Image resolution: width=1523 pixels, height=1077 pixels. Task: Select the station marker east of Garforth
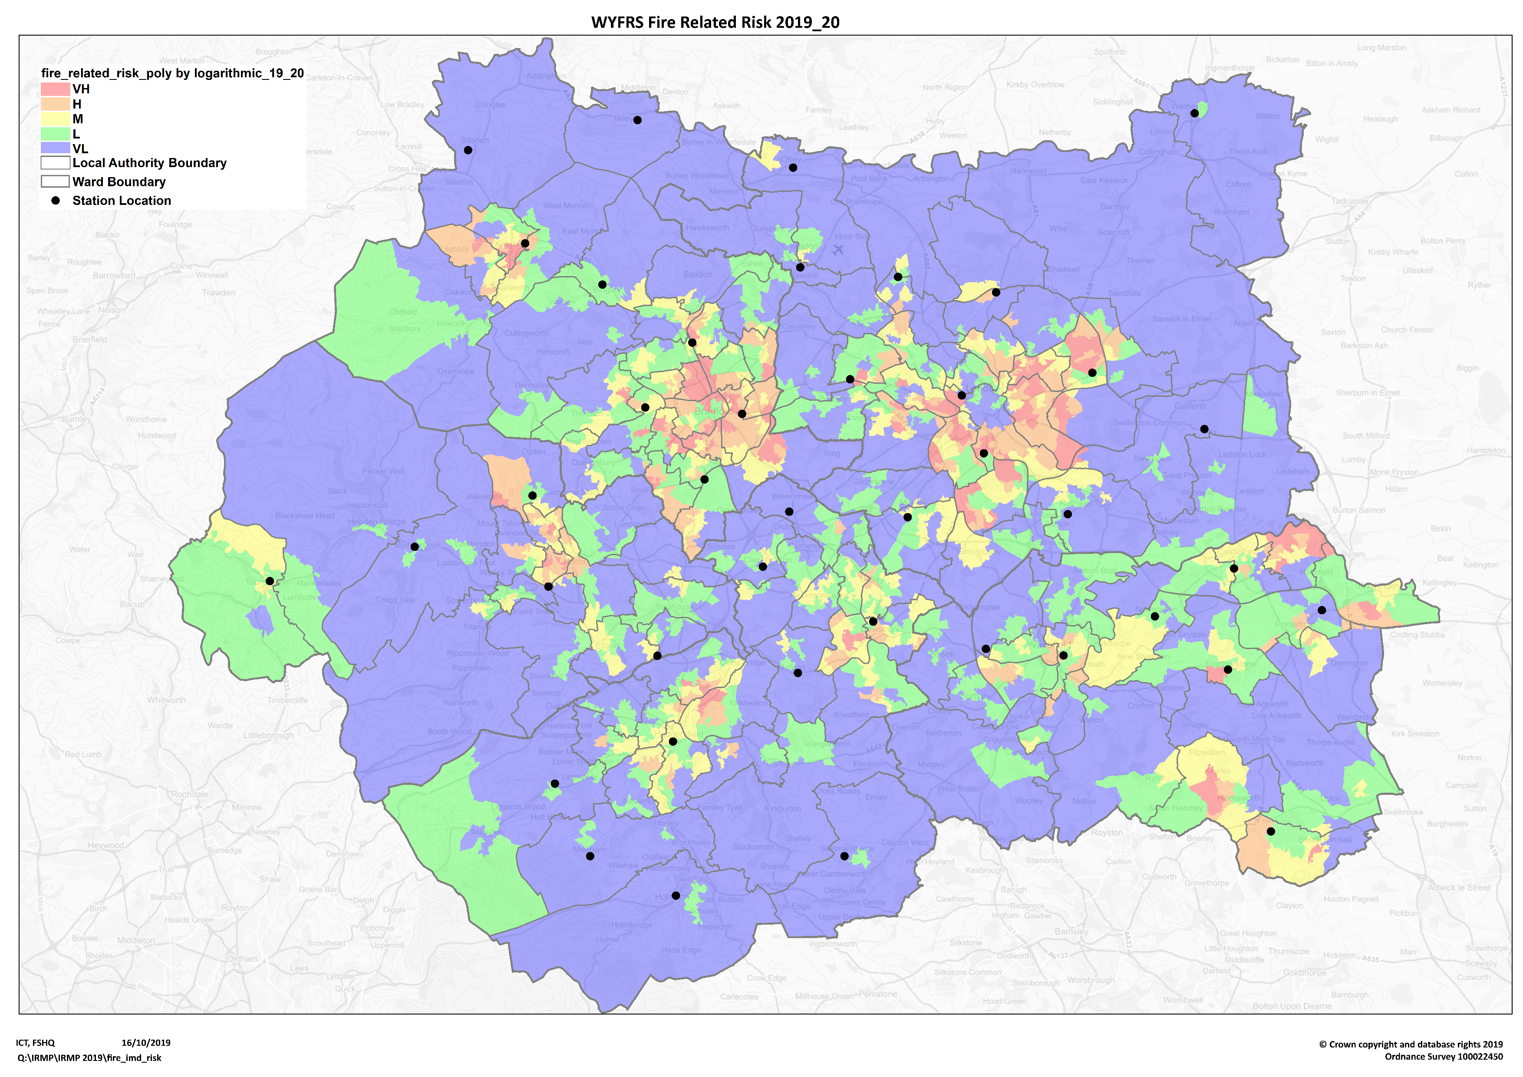click(x=1204, y=429)
